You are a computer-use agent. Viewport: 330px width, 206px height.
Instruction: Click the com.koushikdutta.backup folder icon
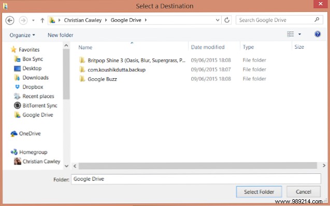pyautogui.click(x=82, y=69)
